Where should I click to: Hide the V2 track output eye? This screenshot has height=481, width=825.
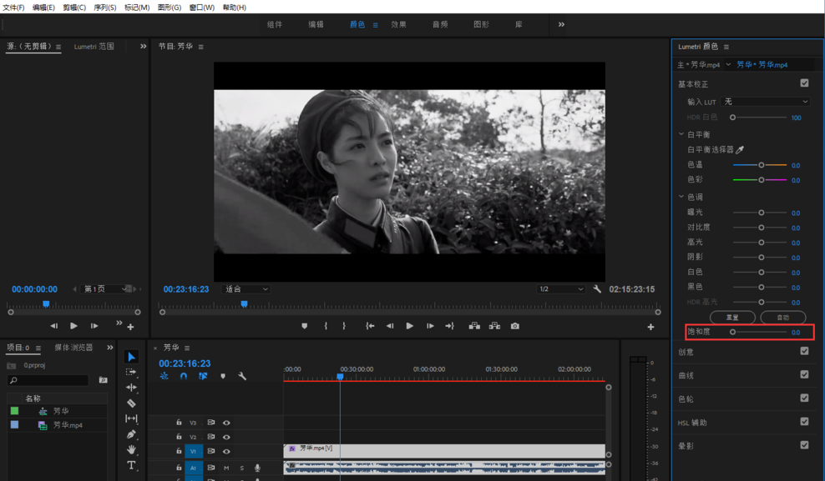[226, 438]
